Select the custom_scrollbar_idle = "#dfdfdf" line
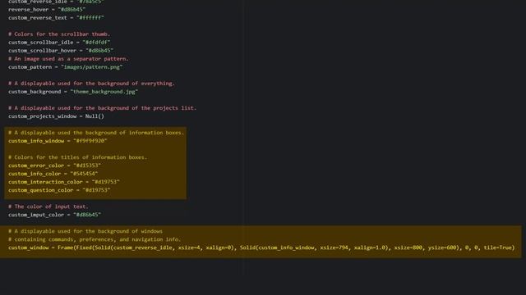This screenshot has width=526, height=295. pos(59,42)
